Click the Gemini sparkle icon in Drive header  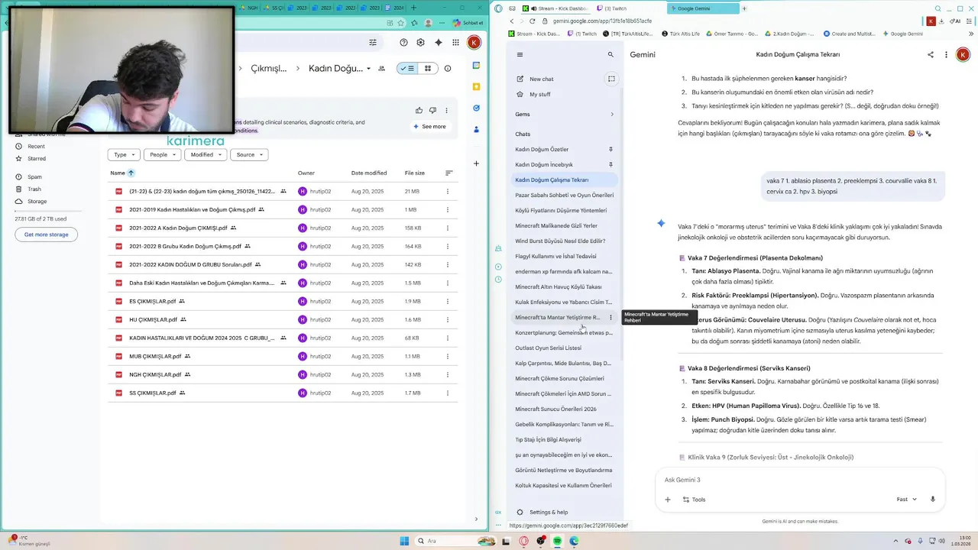point(438,43)
